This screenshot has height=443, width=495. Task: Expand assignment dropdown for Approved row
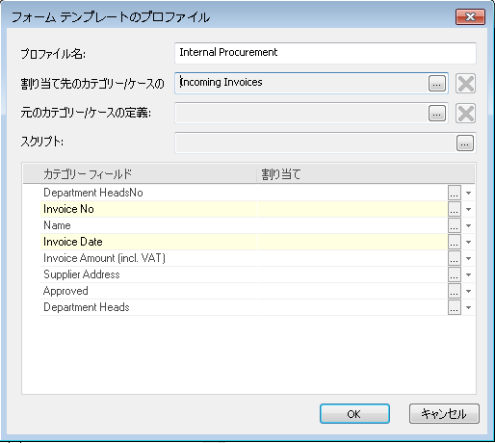pyautogui.click(x=468, y=291)
